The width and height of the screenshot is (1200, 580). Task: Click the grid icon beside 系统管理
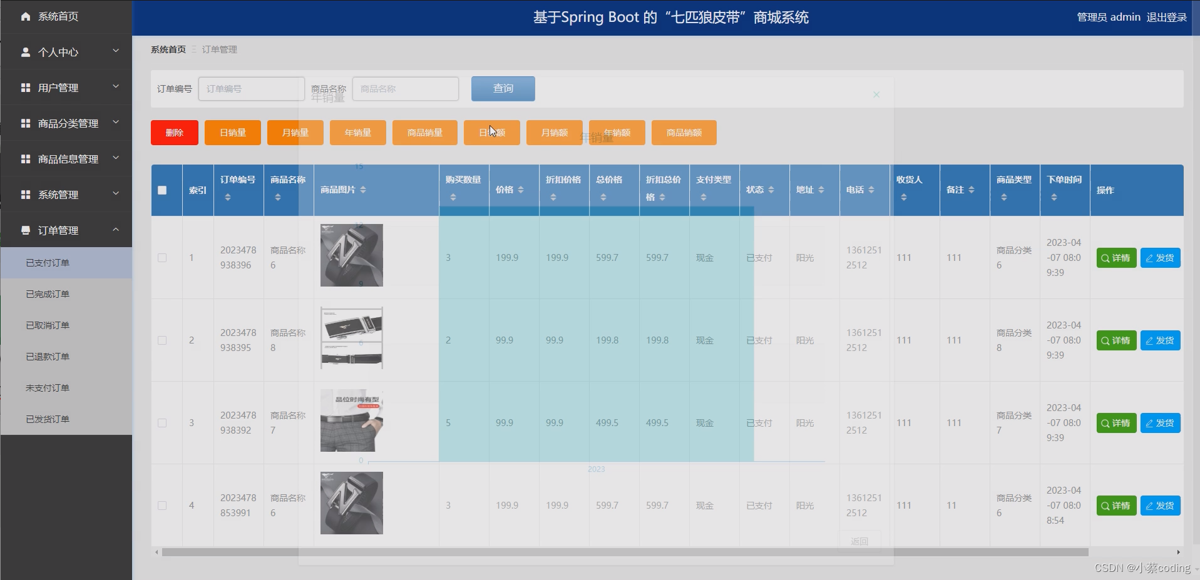pyautogui.click(x=26, y=195)
